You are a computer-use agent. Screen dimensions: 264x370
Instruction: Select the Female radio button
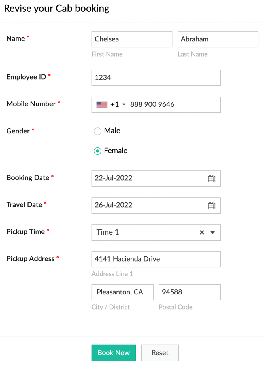point(97,151)
